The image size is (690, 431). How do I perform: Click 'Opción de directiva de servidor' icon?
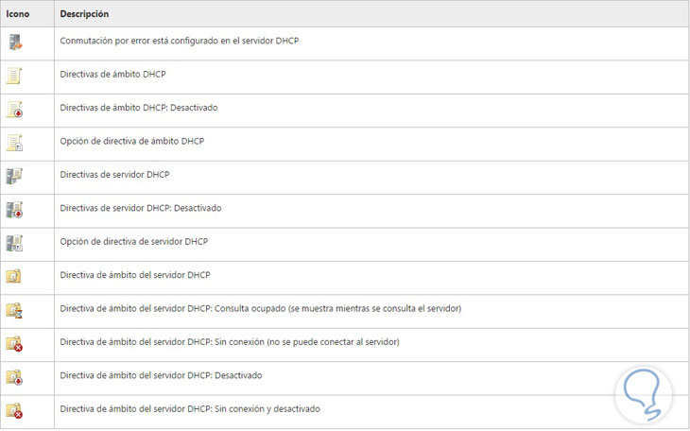click(x=14, y=243)
